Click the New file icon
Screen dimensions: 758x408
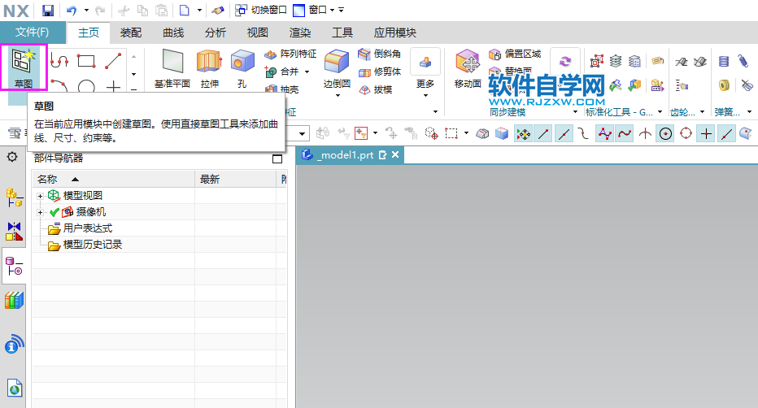click(184, 10)
